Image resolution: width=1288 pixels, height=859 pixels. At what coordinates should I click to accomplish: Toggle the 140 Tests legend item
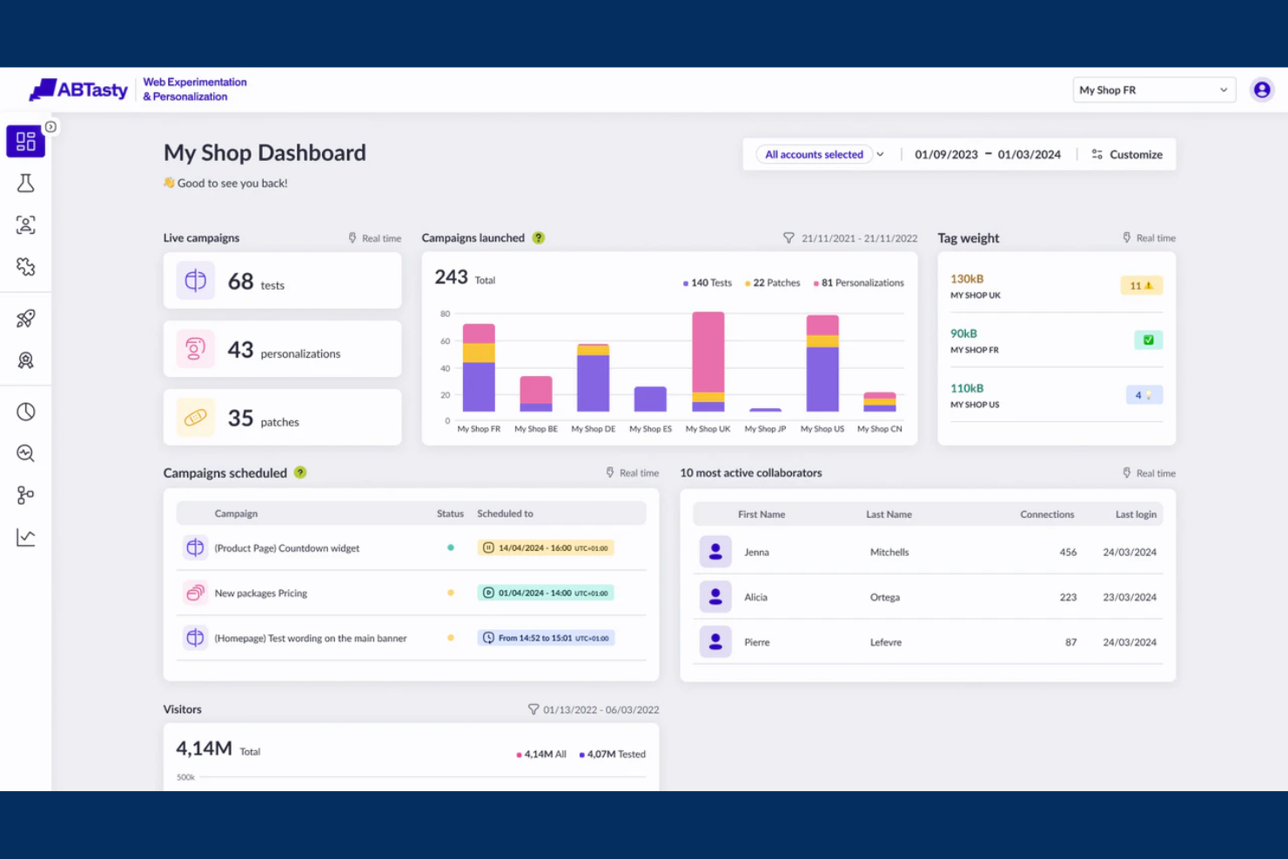[x=708, y=283]
